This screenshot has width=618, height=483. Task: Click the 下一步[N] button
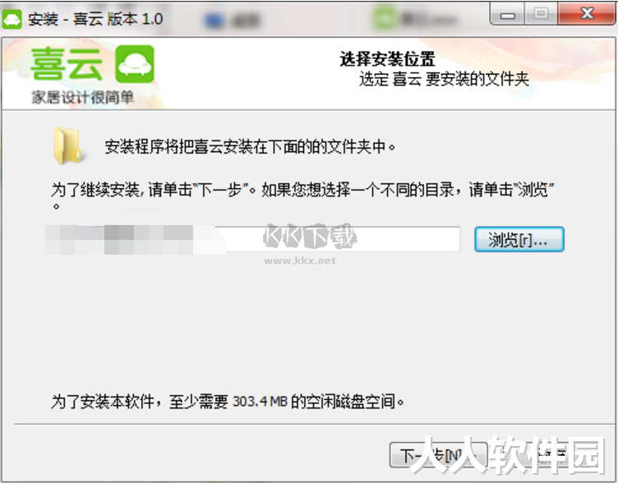pos(438,455)
